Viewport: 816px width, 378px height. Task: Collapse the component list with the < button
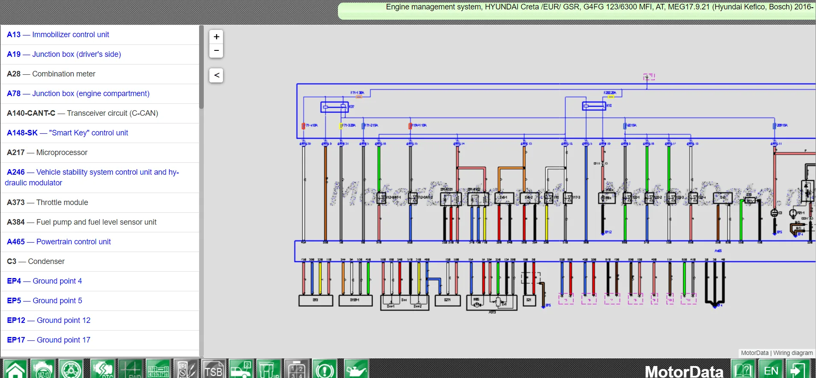tap(217, 75)
